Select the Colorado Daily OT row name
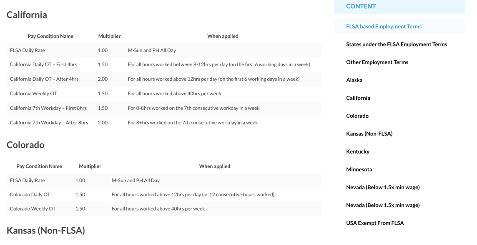 tap(30, 195)
